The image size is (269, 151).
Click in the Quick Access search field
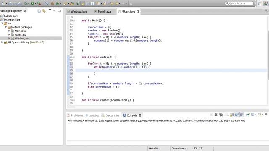tap(239, 3)
